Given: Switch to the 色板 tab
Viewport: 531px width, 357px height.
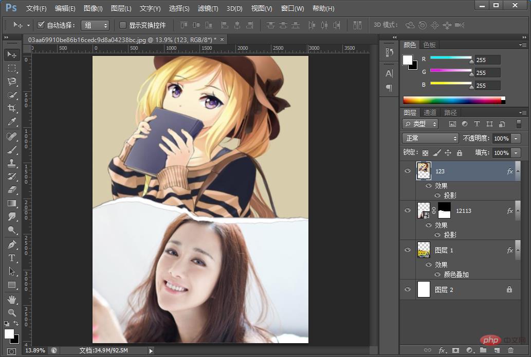Looking at the screenshot, I should coord(429,45).
